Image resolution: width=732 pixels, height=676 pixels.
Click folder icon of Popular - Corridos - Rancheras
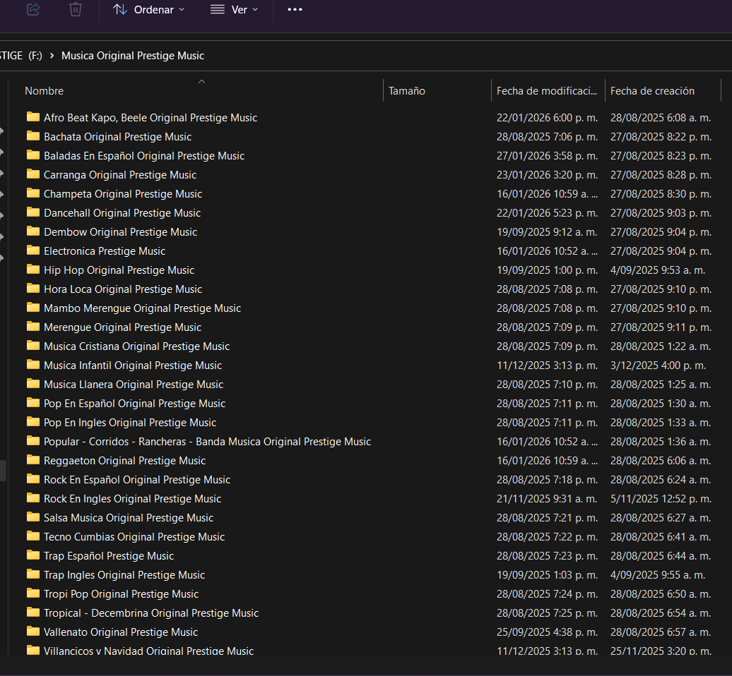pos(33,442)
